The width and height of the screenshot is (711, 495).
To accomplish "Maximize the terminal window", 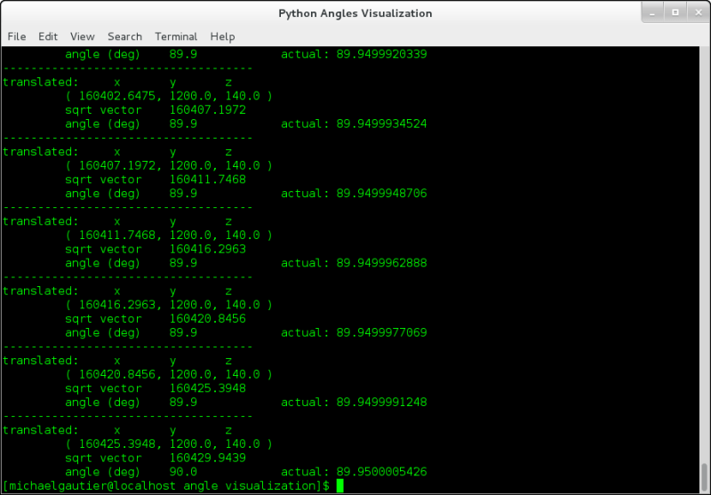I will [675, 12].
